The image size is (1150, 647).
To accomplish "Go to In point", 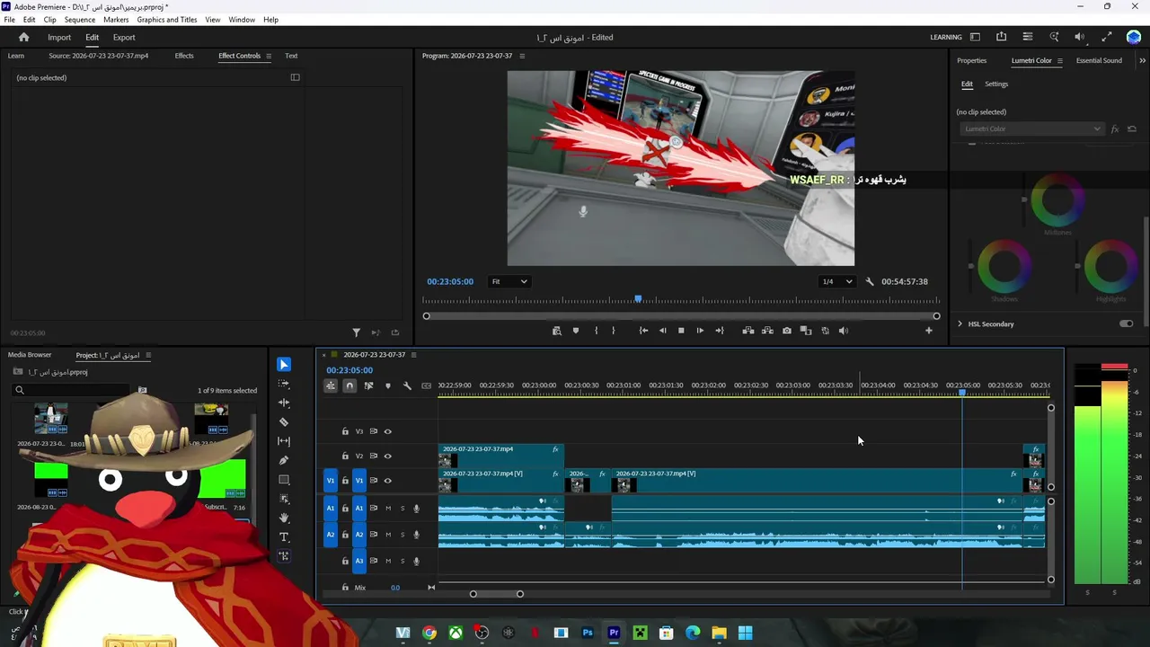I will [x=643, y=331].
